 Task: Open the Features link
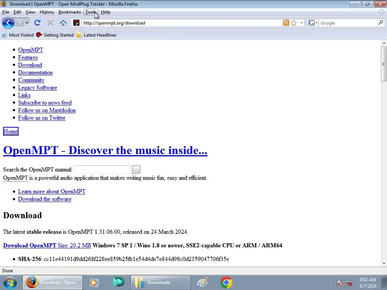(28, 57)
